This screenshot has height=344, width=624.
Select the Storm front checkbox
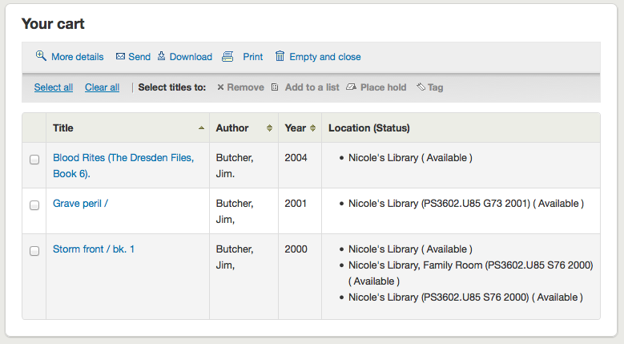click(x=34, y=251)
